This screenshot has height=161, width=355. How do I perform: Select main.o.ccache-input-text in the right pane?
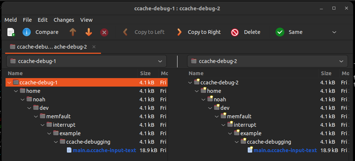[285, 150]
